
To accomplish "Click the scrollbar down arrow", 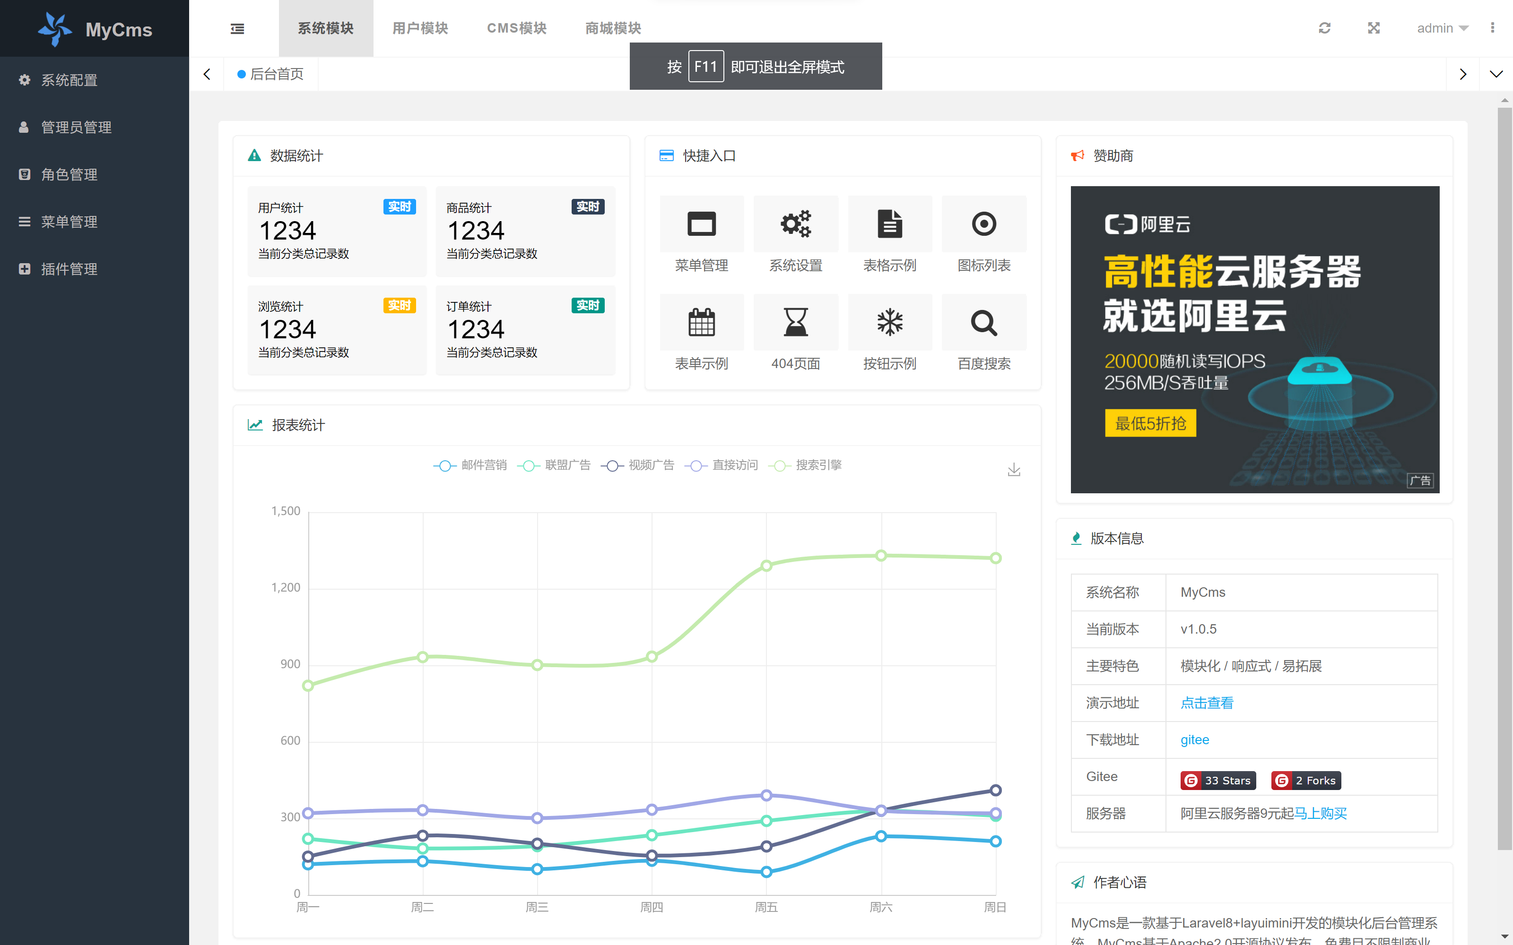I will point(1504,937).
